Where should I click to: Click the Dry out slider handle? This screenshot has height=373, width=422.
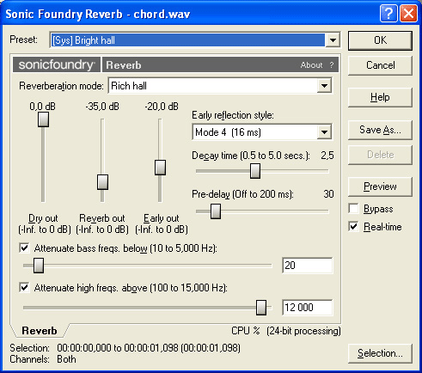click(x=44, y=119)
